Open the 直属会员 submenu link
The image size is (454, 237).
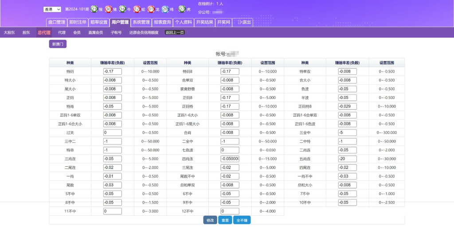(x=95, y=33)
